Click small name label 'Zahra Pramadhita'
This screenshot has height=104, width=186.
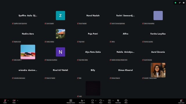[x=149, y=24]
